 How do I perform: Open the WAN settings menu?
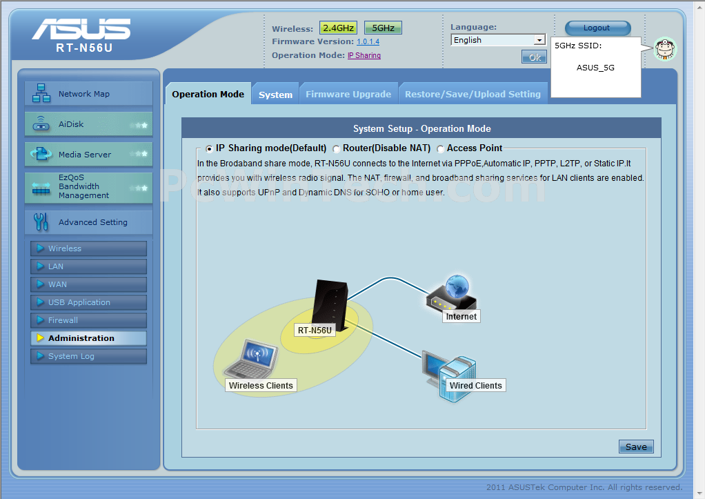[x=88, y=284]
